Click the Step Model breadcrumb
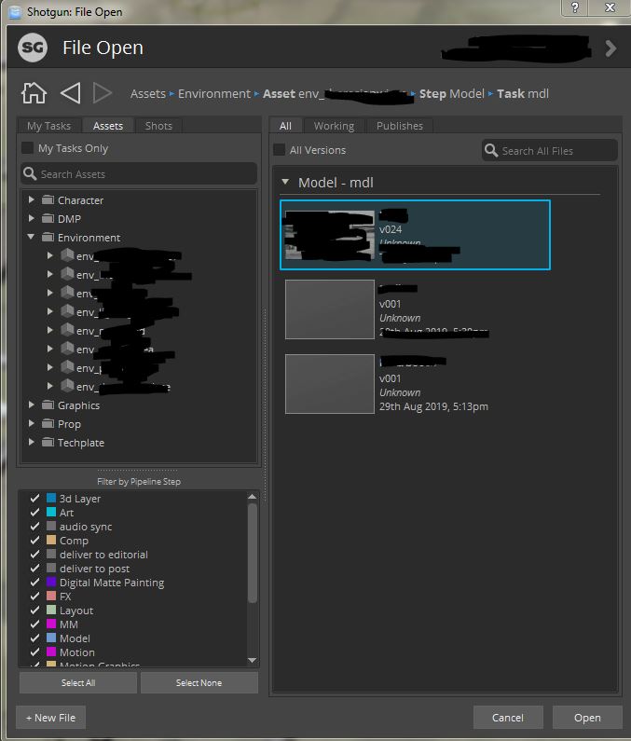 click(451, 93)
